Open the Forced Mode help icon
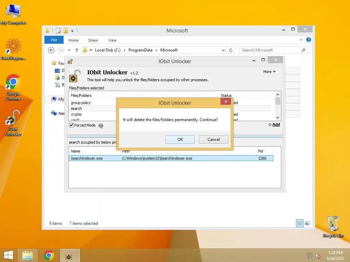 pyautogui.click(x=101, y=126)
